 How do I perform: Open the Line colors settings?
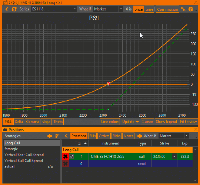110,121
